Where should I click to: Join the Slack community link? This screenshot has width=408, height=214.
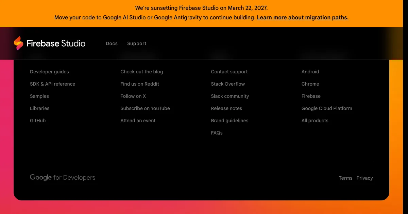coord(230,96)
